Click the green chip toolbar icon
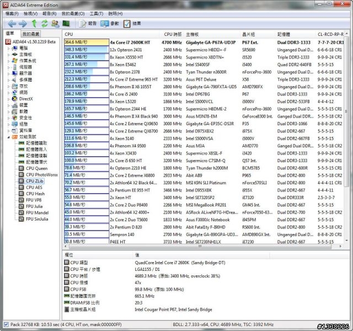Screen dimensions: 353x331 tap(66, 23)
